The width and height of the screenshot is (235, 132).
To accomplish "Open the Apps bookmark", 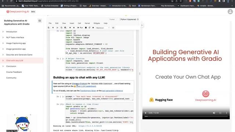I will click(83, 6).
